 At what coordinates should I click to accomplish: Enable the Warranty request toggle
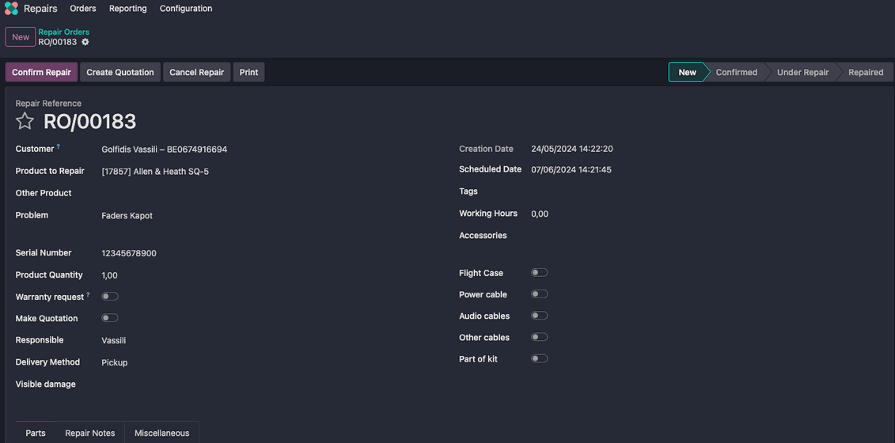(x=110, y=297)
